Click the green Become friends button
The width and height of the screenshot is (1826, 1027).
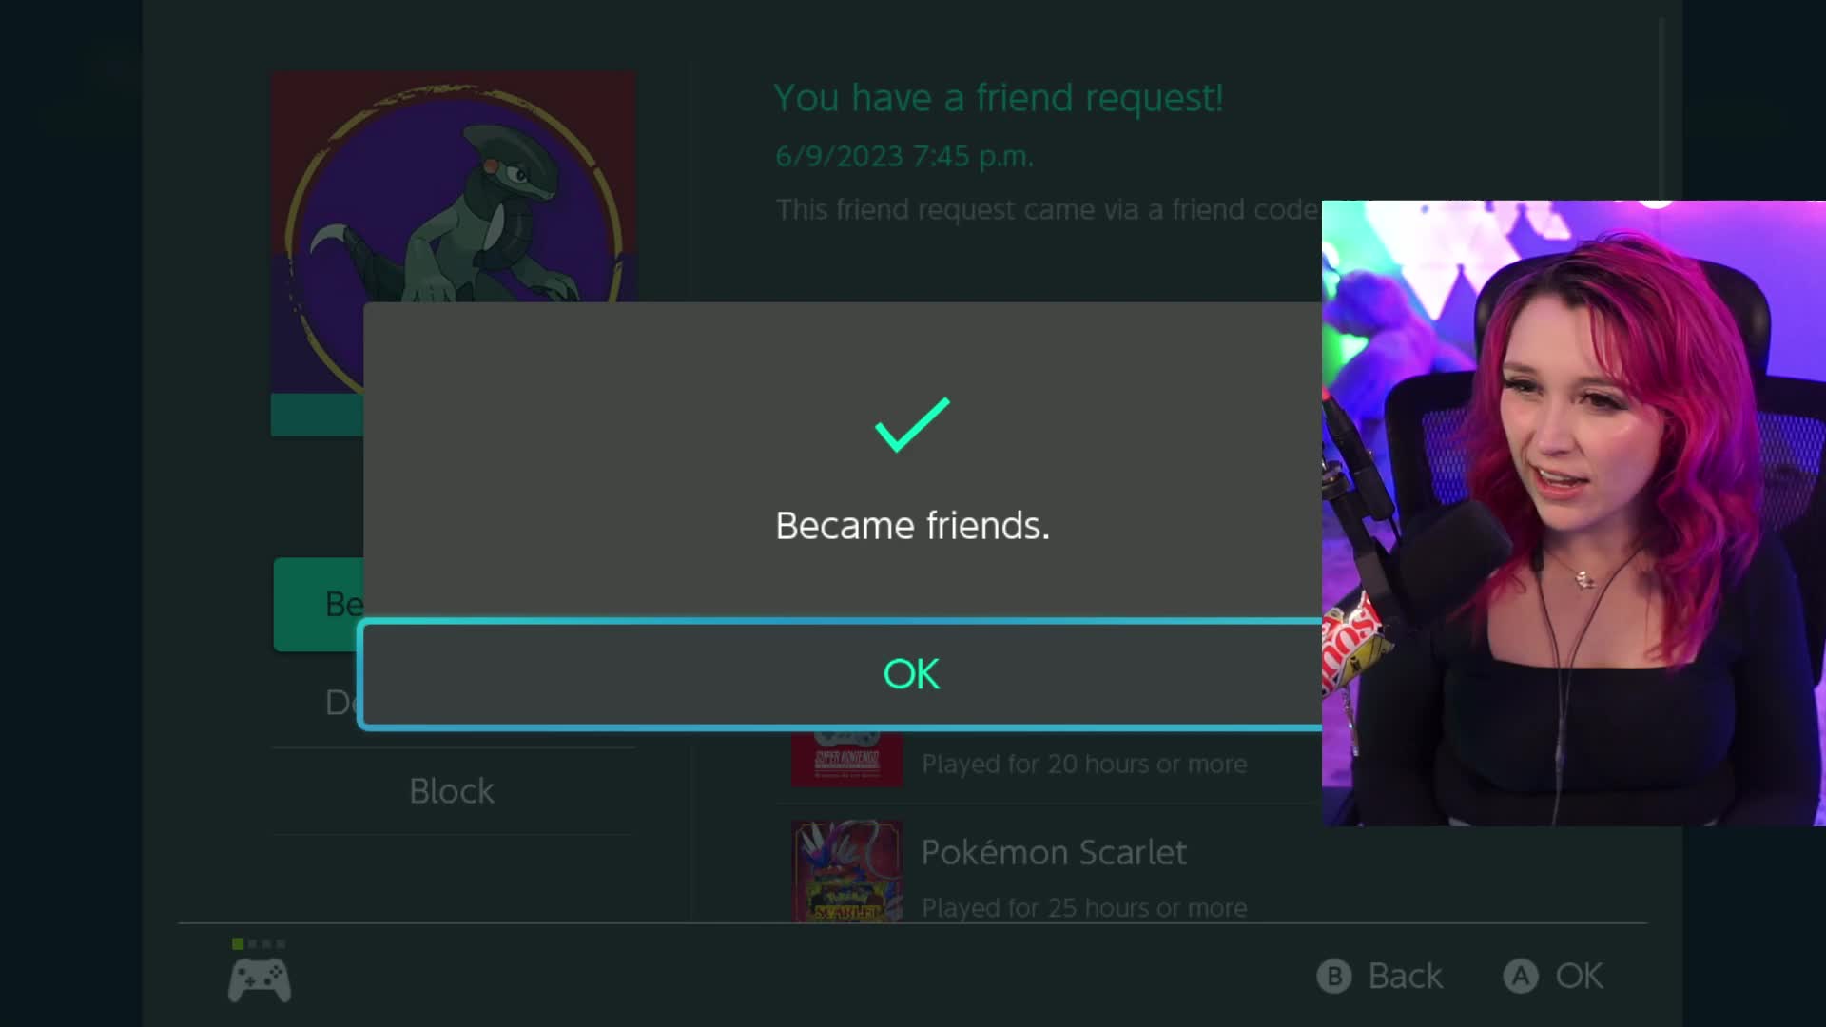point(319,605)
